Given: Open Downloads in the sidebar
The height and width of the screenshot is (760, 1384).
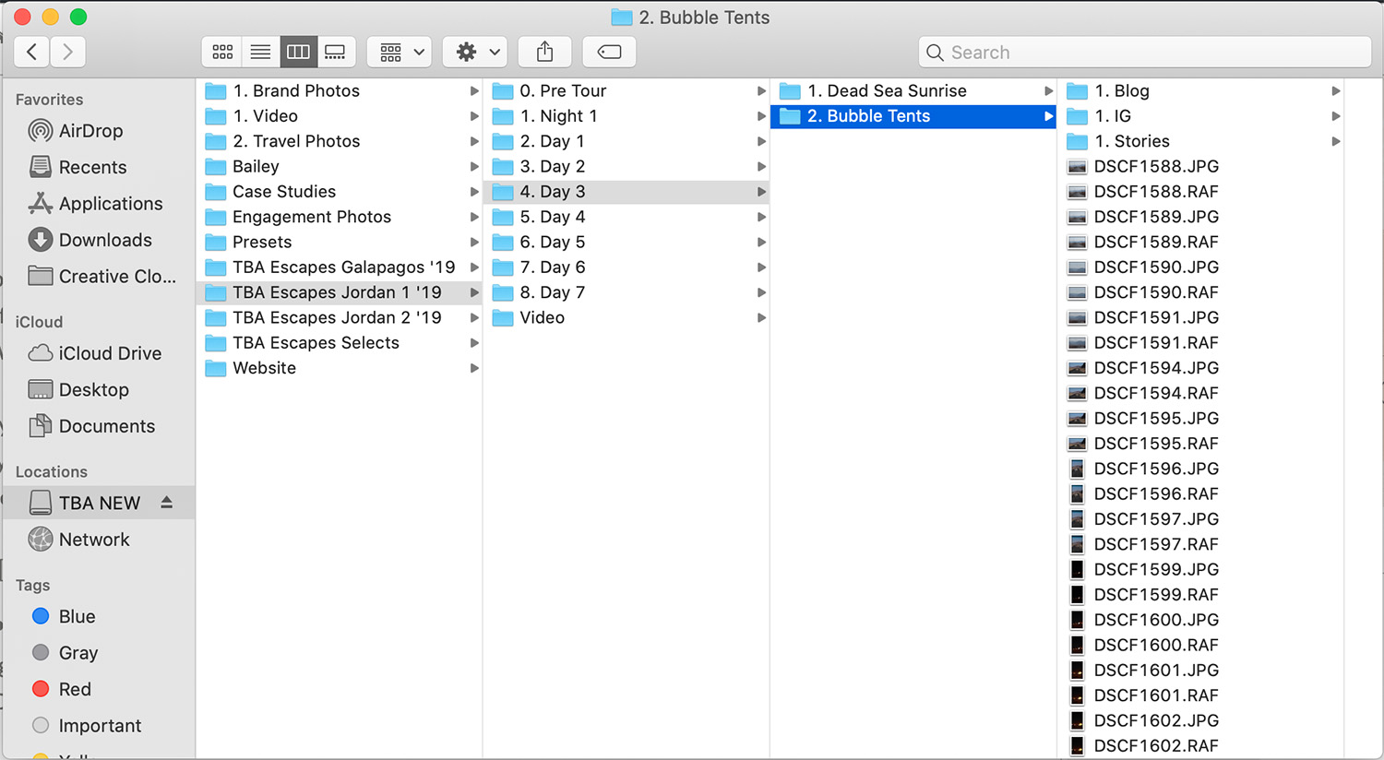Looking at the screenshot, I should coord(105,240).
